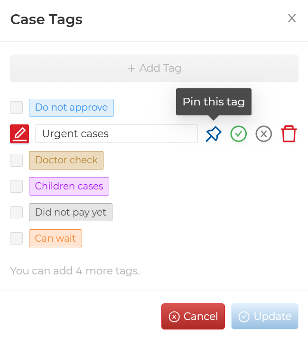The image size is (308, 339).
Task: Delete tag using red trash icon
Action: (289, 134)
